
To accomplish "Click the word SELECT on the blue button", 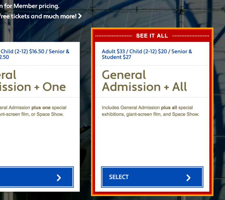I will point(119,177).
